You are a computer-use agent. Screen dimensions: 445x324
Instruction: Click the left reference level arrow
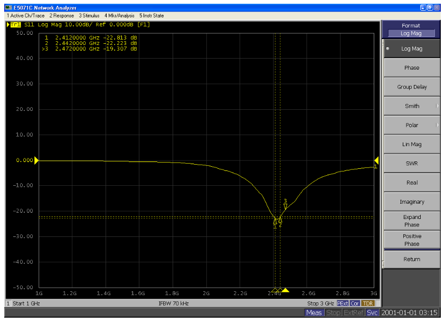point(36,160)
